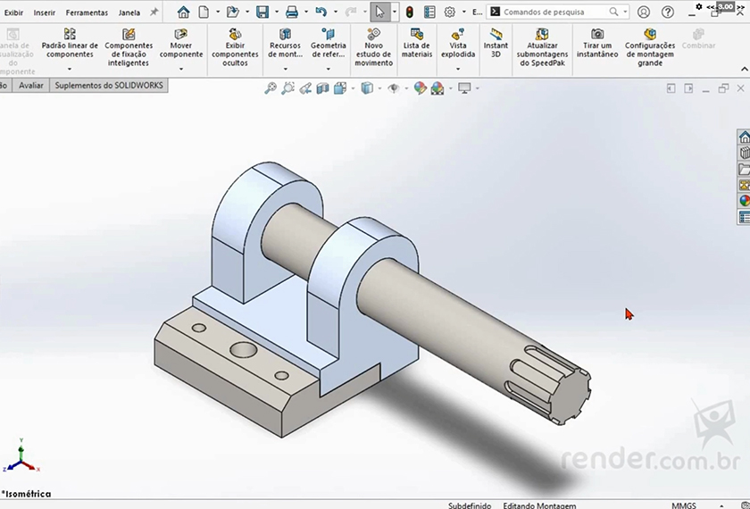Click Zoom to Fit magnifier icon
Image resolution: width=750 pixels, height=509 pixels.
271,88
